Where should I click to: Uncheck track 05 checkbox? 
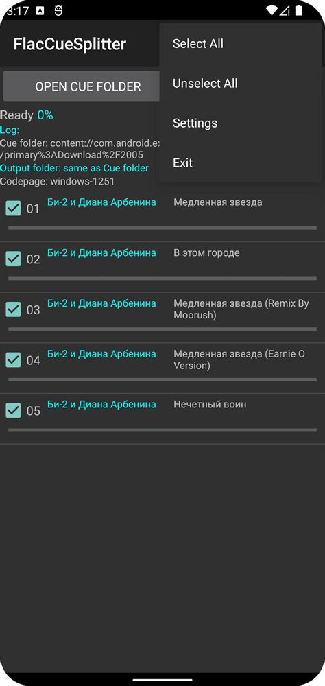coord(13,410)
